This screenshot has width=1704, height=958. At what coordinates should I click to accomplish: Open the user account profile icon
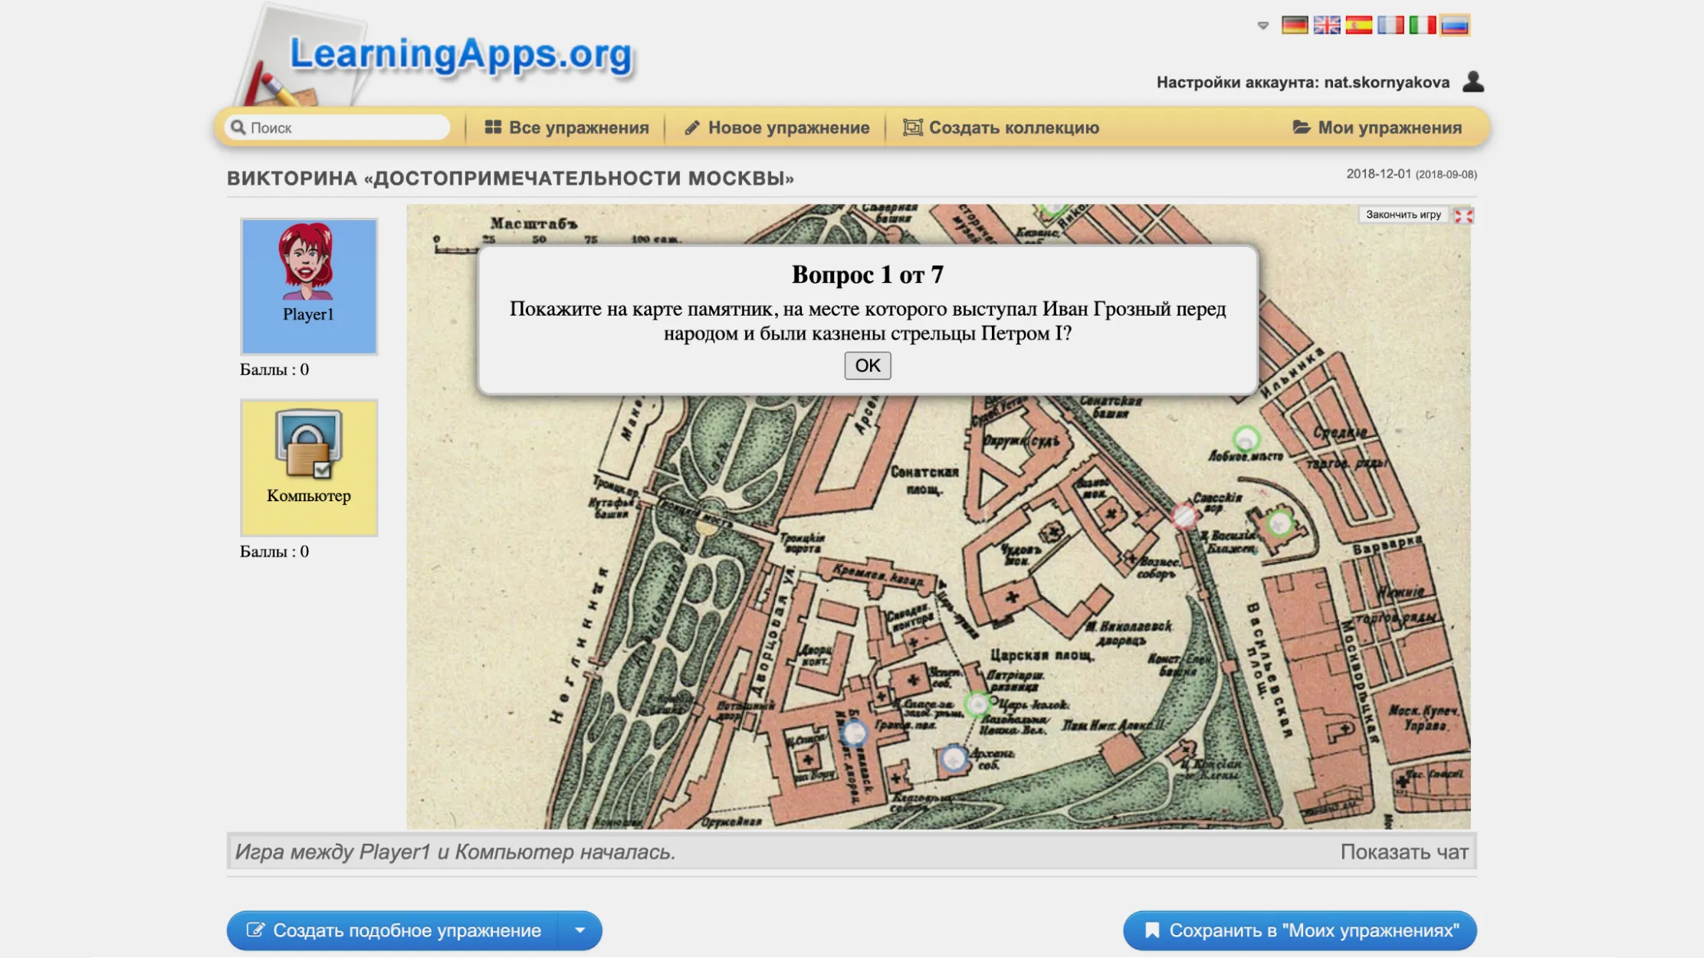(x=1473, y=81)
